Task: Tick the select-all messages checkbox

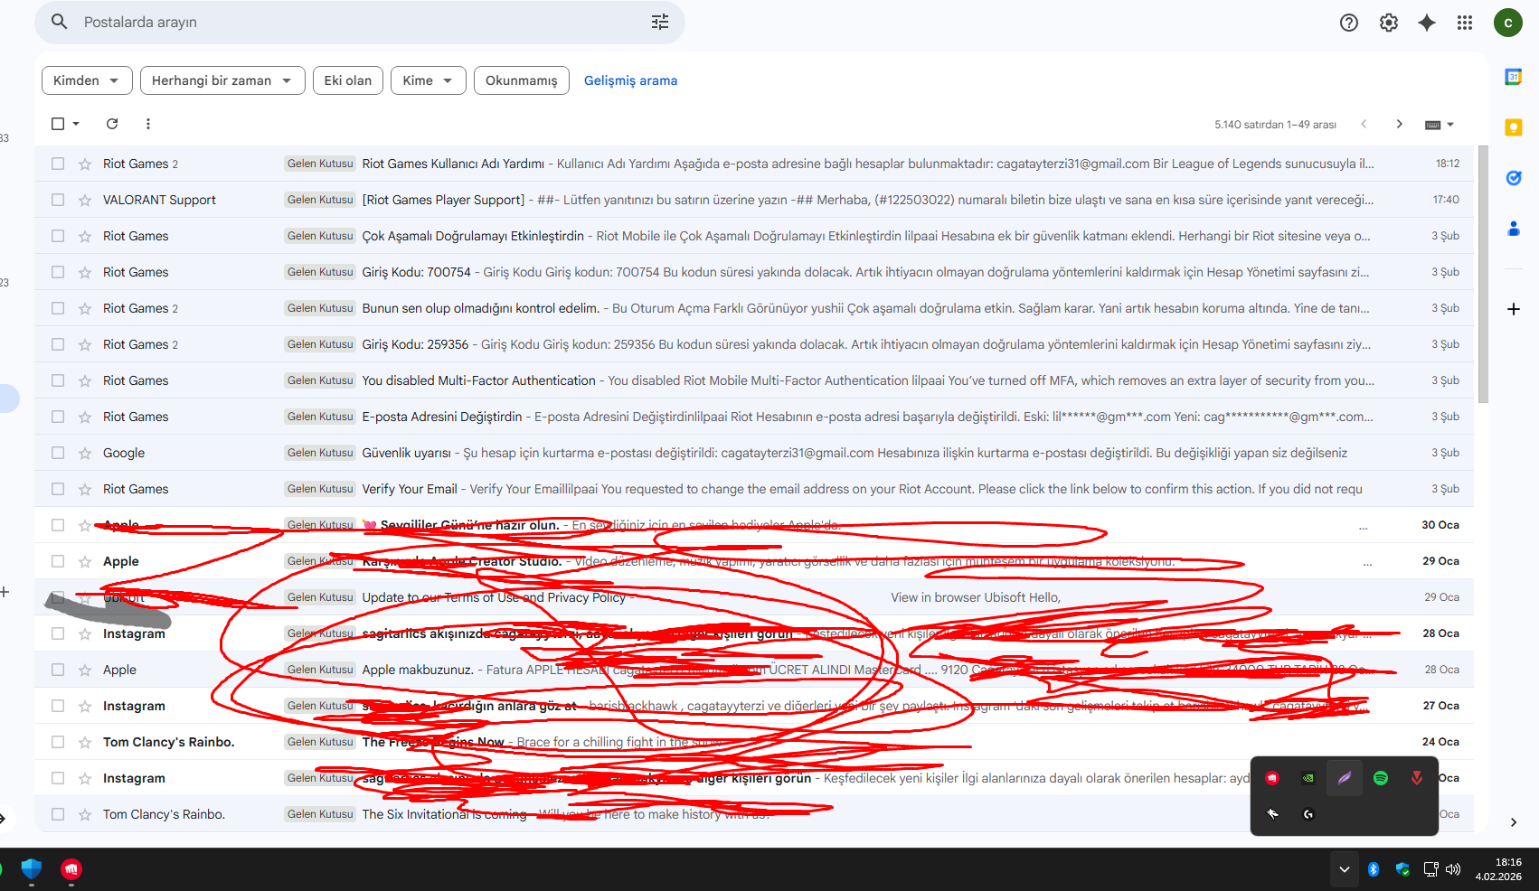Action: 58,124
